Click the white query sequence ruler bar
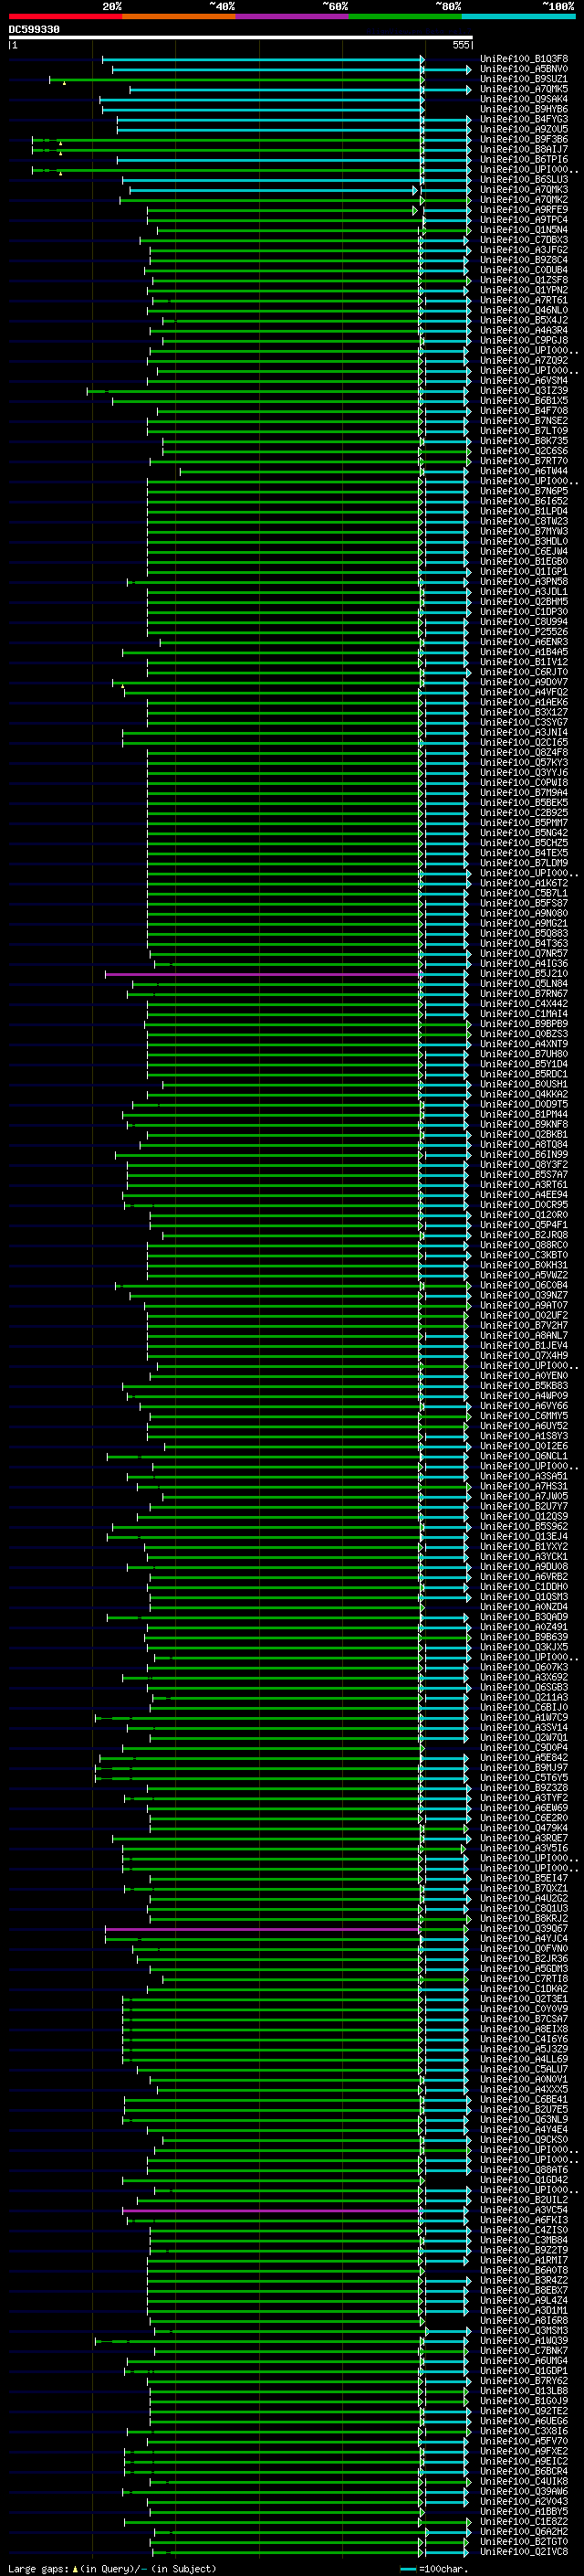 click(241, 38)
